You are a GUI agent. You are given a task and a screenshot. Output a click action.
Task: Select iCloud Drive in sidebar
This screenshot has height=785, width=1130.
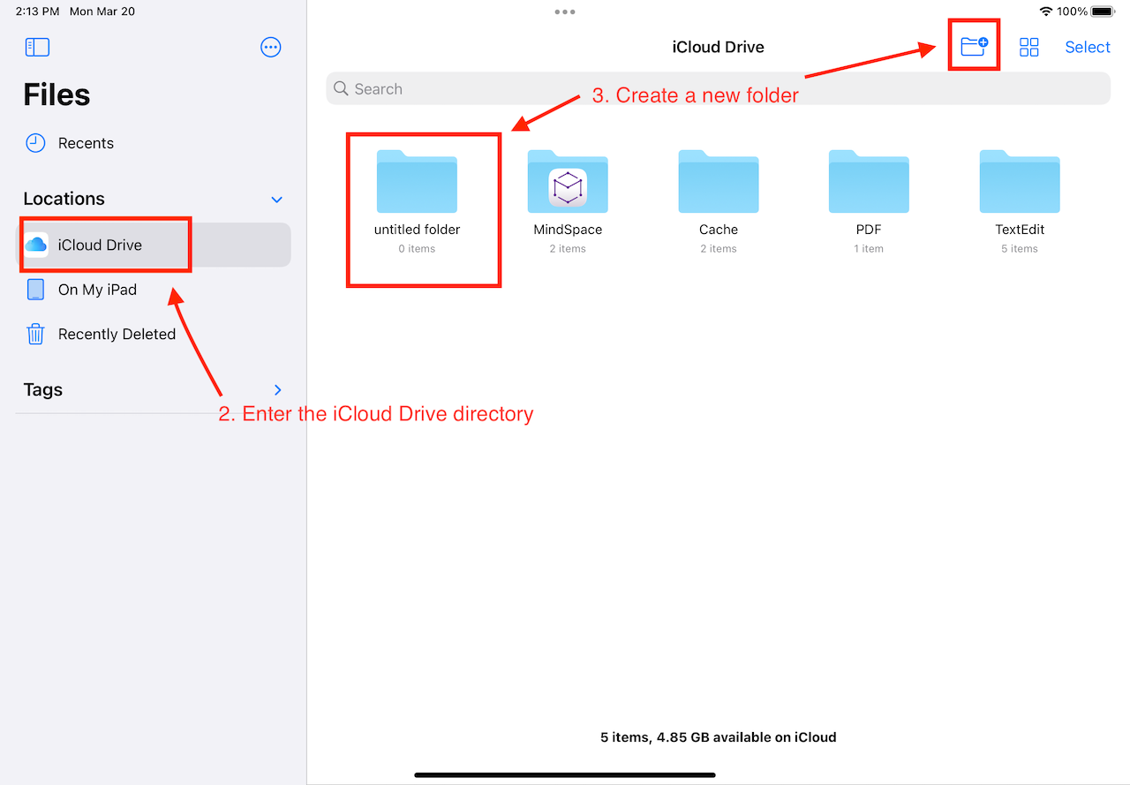coord(100,245)
